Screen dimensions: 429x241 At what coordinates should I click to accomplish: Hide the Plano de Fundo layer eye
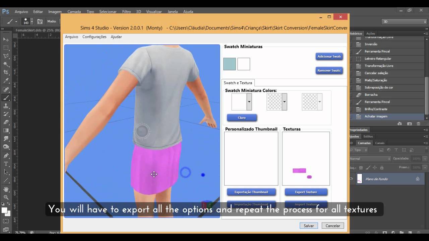[351, 179]
